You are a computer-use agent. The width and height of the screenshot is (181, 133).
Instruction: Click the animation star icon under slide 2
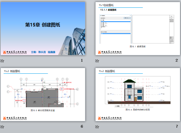[97, 61]
